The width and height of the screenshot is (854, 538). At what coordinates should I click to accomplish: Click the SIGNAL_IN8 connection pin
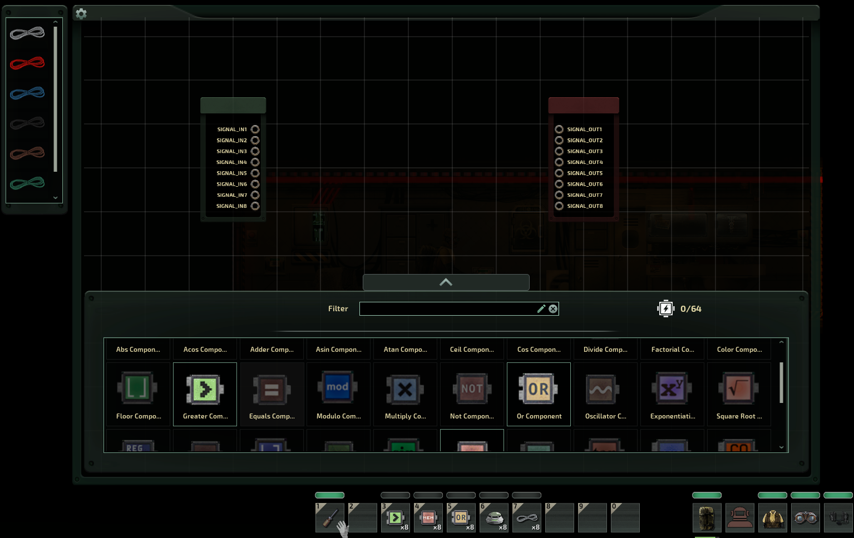pyautogui.click(x=255, y=206)
